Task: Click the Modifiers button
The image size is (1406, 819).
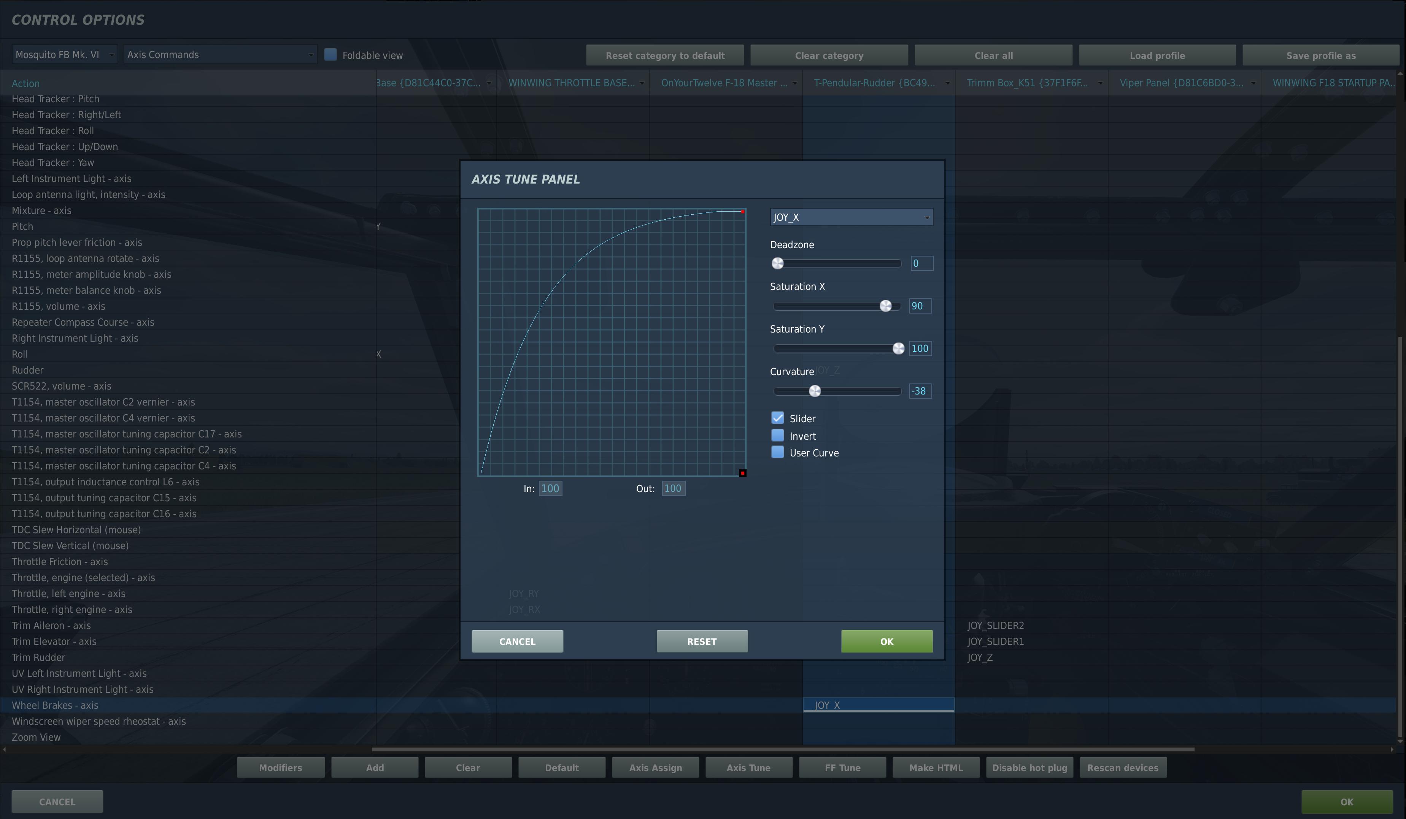Action: (281, 767)
